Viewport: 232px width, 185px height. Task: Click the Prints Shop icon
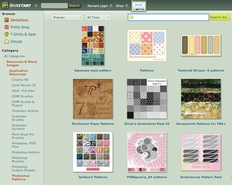[x=6, y=27]
